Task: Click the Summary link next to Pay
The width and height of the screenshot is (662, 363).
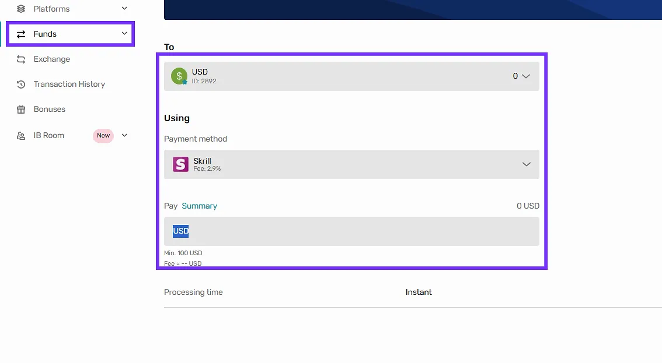Action: pyautogui.click(x=199, y=206)
